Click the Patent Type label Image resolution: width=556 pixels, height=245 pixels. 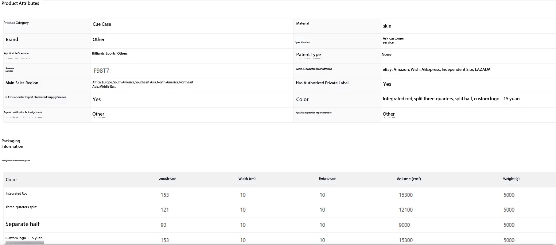click(x=308, y=55)
